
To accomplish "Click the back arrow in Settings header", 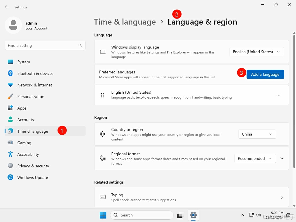I will [x=7, y=7].
